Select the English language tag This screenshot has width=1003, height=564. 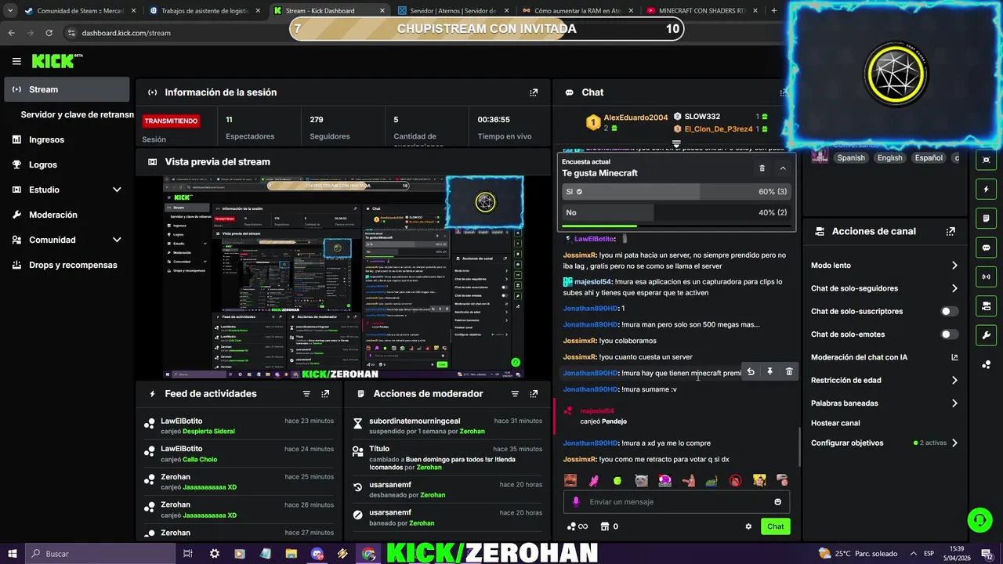pos(889,157)
